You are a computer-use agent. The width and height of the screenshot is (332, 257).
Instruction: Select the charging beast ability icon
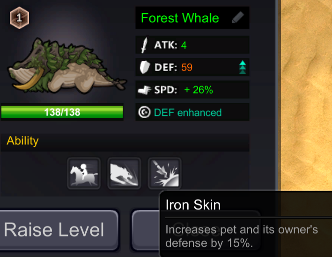(x=124, y=173)
